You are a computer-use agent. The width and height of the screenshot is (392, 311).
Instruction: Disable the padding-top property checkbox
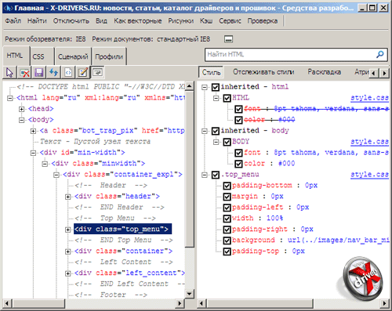pos(227,251)
